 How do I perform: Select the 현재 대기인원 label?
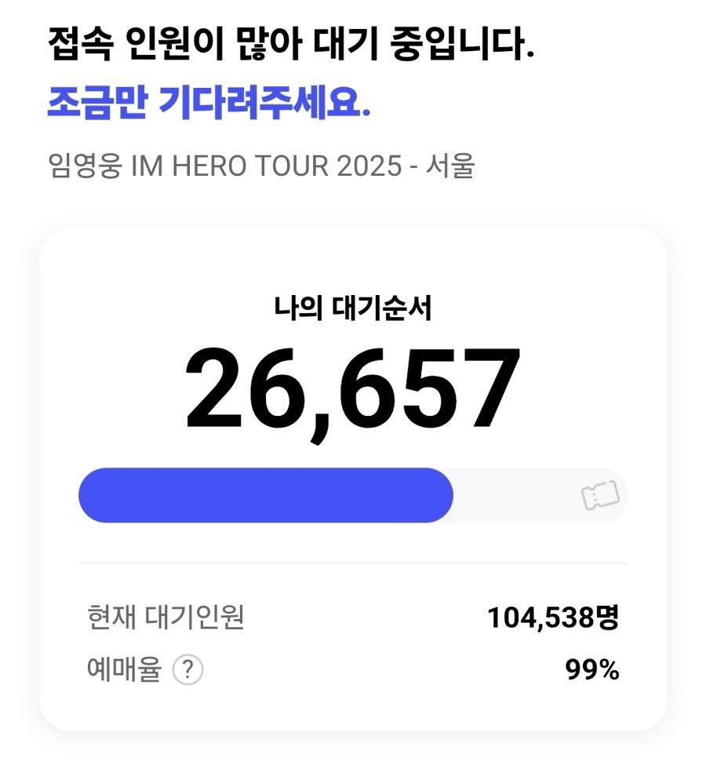click(x=166, y=618)
